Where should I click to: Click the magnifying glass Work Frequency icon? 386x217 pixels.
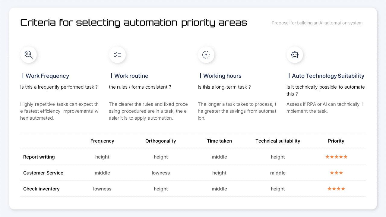pyautogui.click(x=28, y=55)
